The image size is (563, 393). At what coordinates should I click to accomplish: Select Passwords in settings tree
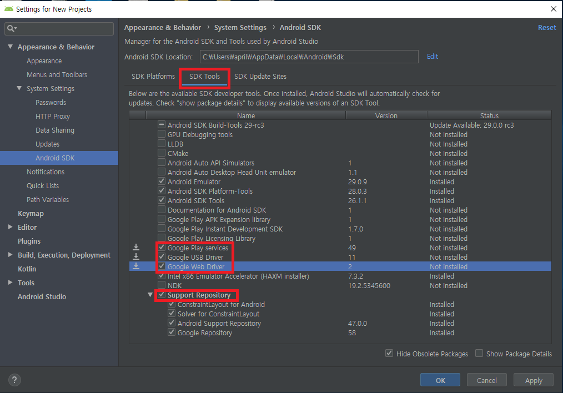click(51, 102)
